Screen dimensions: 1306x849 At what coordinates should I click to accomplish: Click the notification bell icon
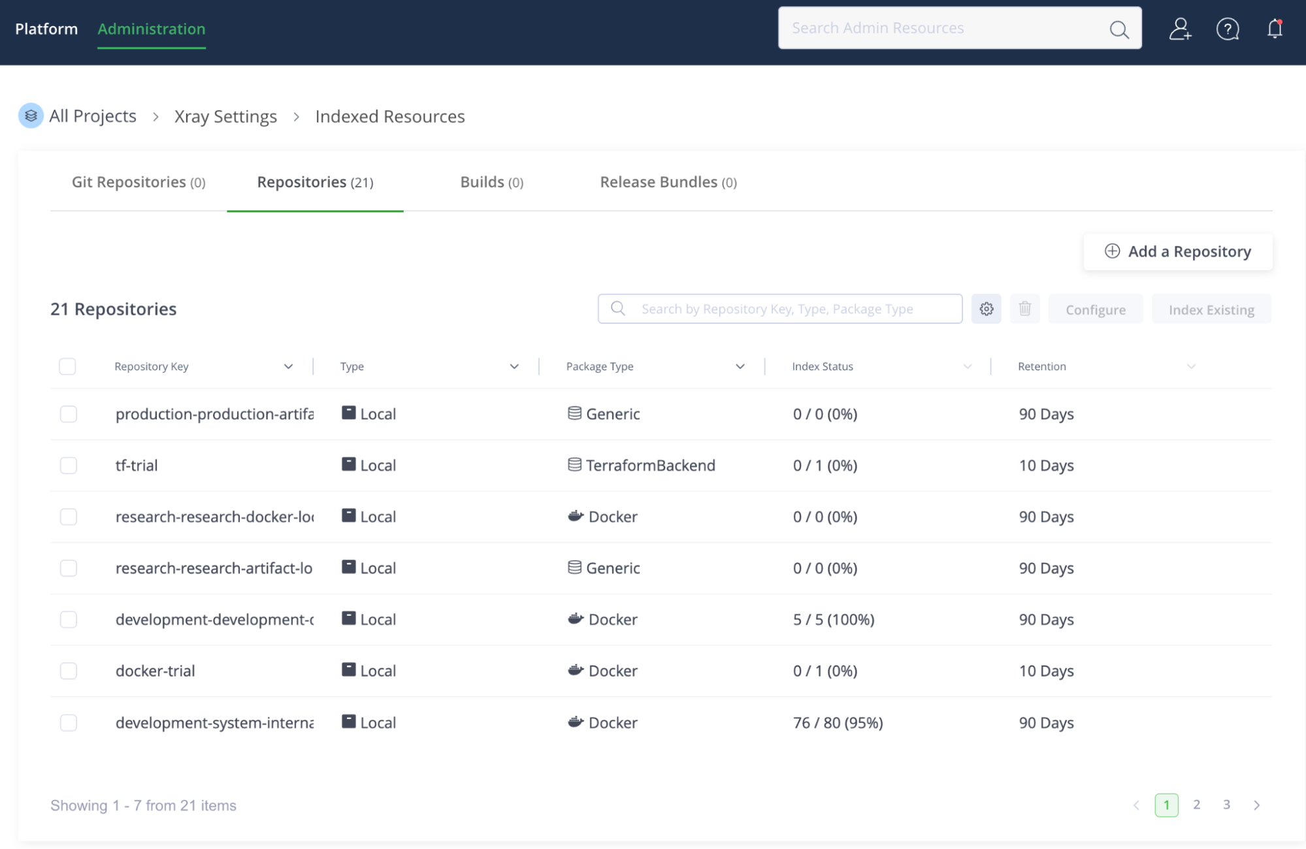tap(1275, 29)
